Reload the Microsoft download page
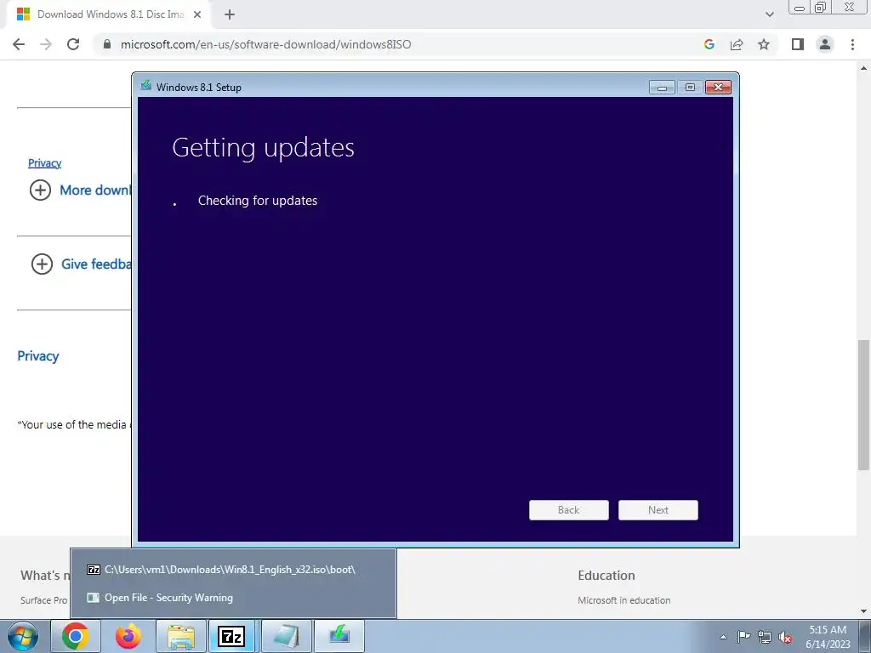 73,44
